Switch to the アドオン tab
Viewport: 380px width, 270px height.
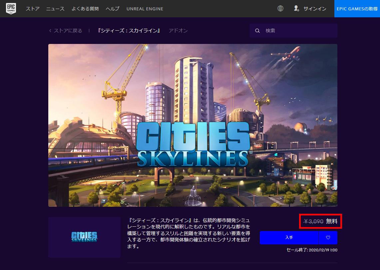(178, 31)
